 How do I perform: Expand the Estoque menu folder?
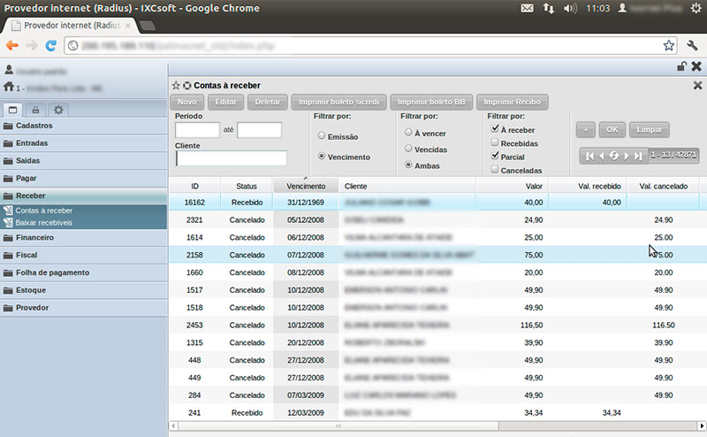[x=83, y=290]
